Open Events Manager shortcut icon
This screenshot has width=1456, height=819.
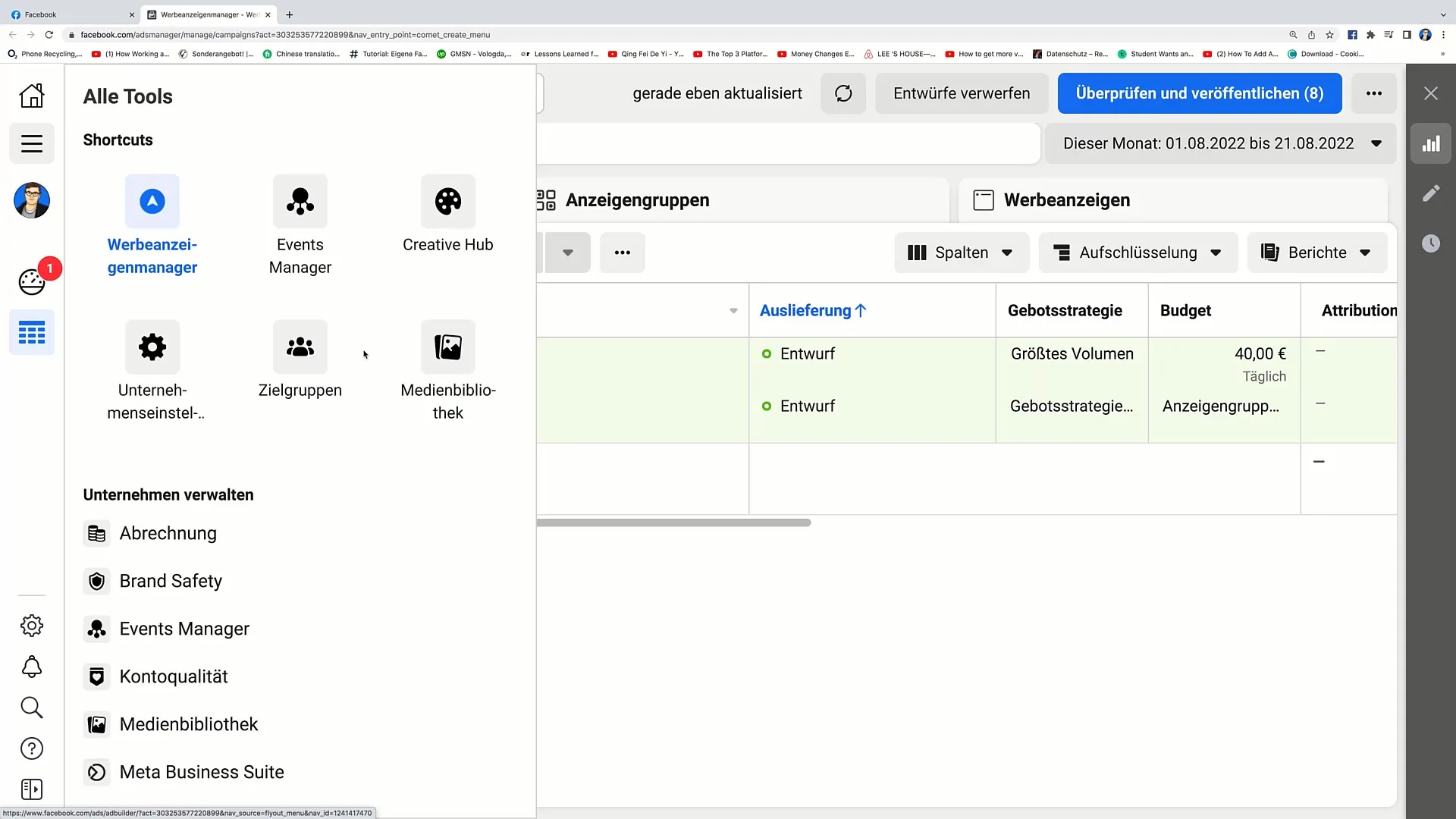300,200
